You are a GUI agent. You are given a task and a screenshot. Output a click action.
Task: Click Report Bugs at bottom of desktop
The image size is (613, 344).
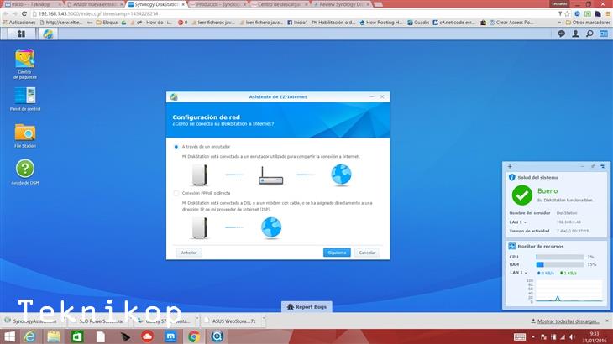(306, 307)
